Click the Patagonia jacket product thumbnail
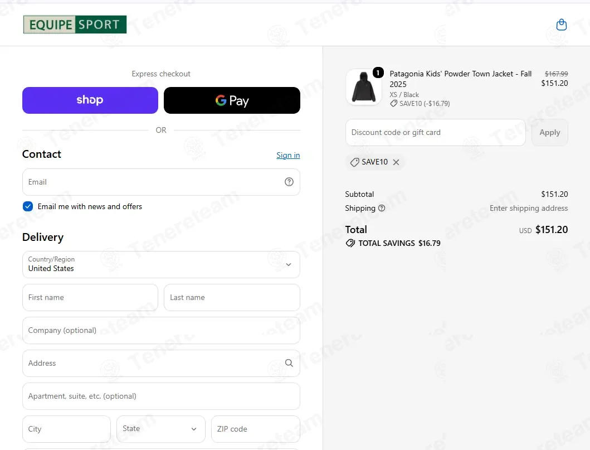This screenshot has width=590, height=450. click(363, 87)
